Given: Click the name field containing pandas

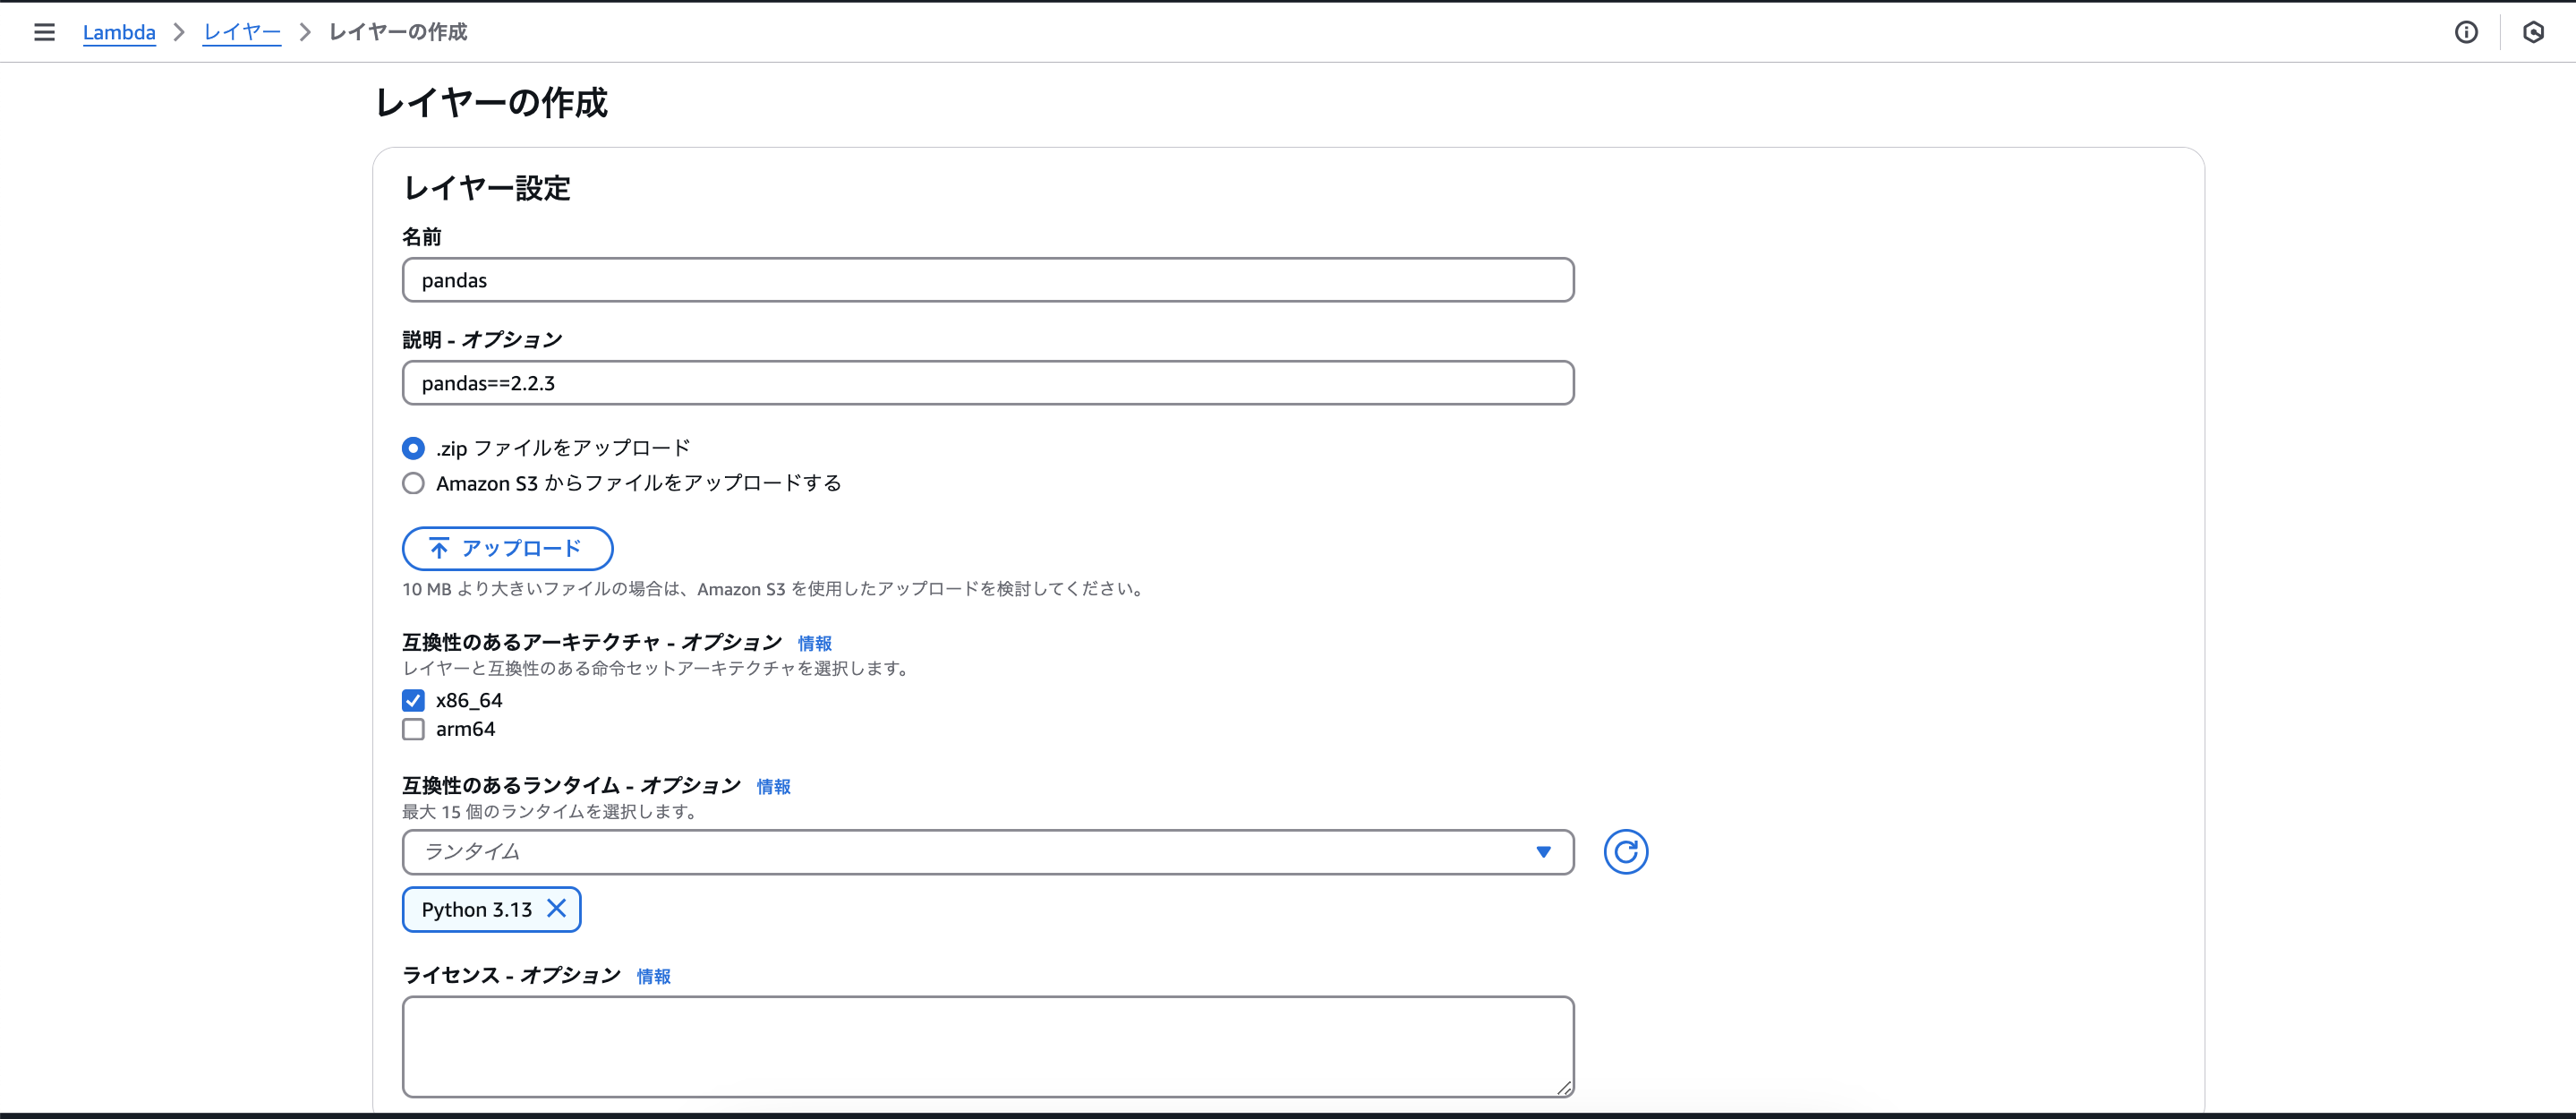Looking at the screenshot, I should 988,280.
